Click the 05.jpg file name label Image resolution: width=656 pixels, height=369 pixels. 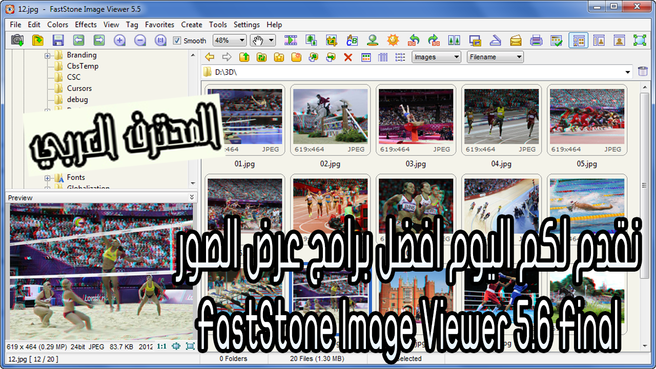[587, 164]
